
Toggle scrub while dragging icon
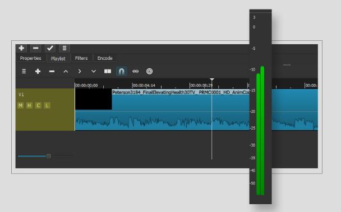tap(136, 72)
